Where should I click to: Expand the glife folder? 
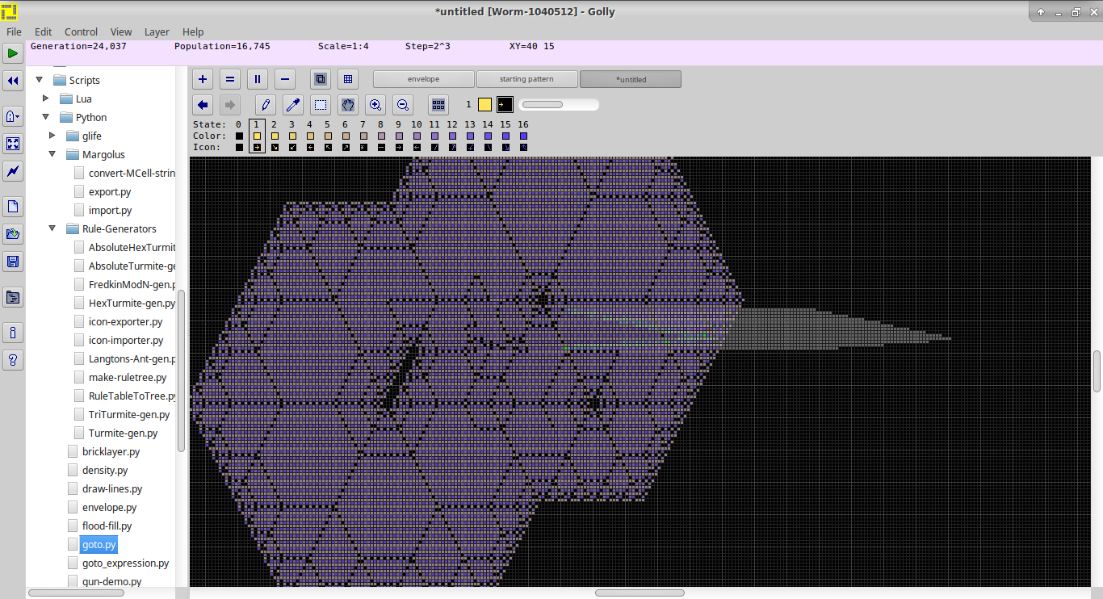pos(52,136)
